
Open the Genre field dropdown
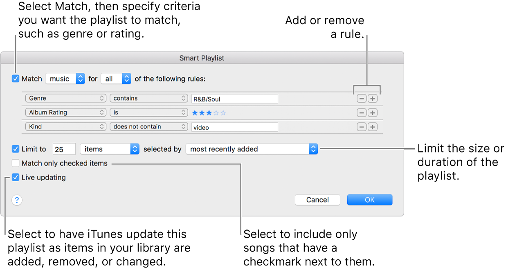[66, 99]
